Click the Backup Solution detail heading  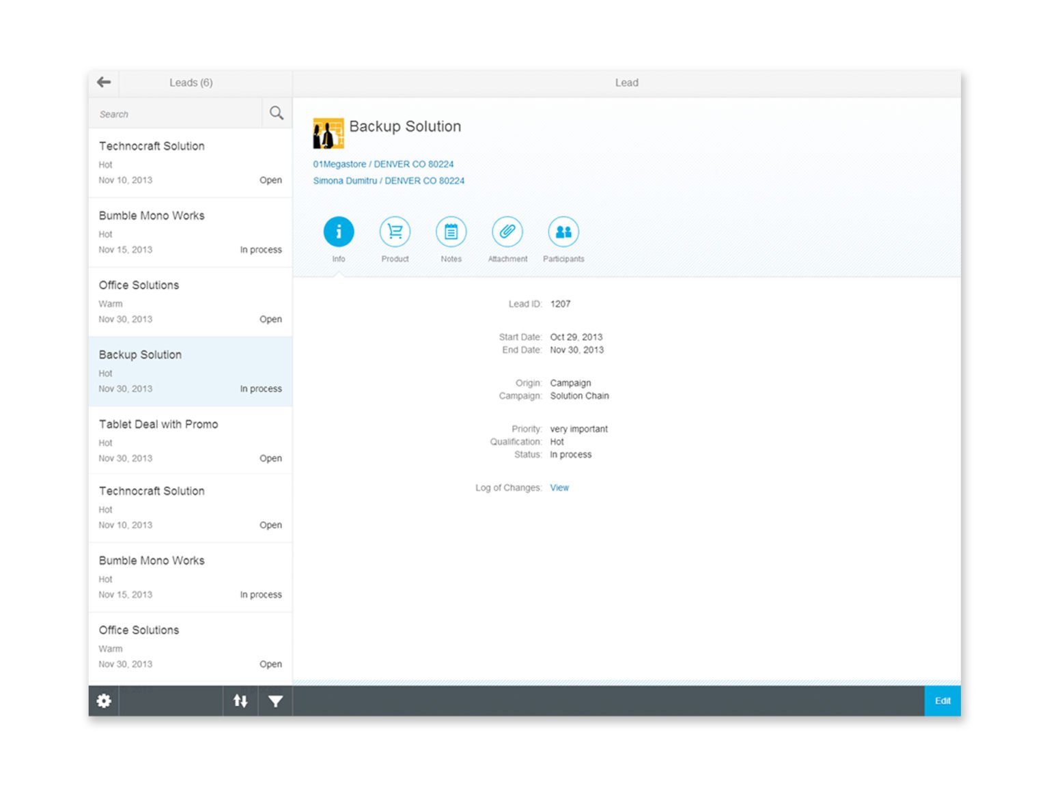coord(405,126)
